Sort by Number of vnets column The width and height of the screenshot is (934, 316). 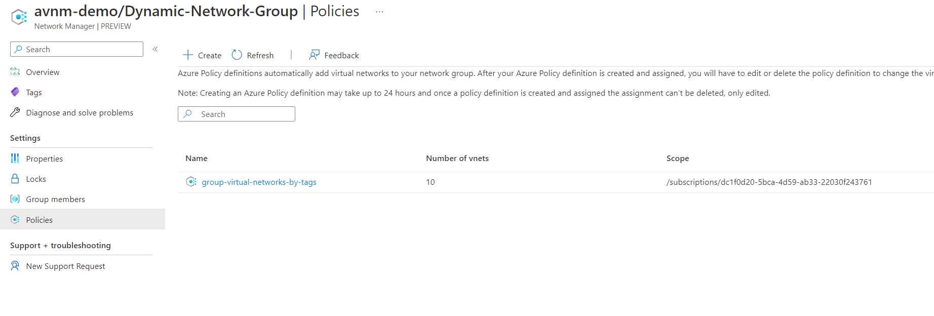click(x=457, y=159)
